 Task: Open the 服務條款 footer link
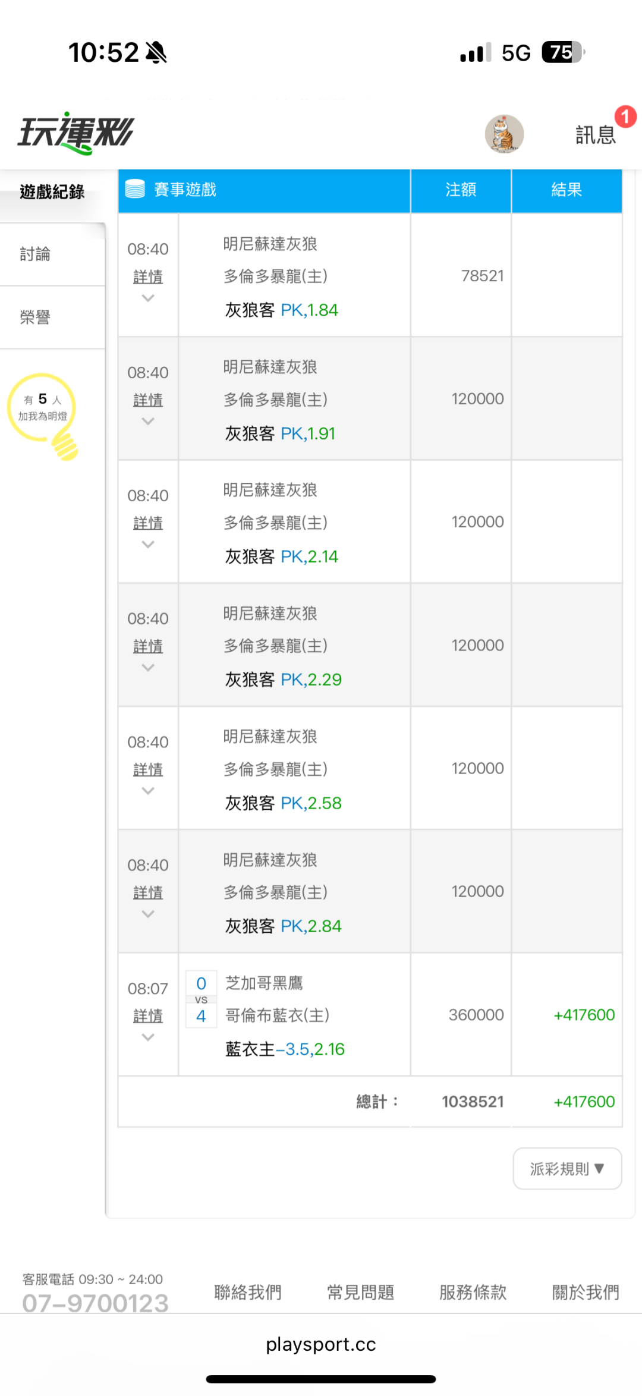point(473,1291)
